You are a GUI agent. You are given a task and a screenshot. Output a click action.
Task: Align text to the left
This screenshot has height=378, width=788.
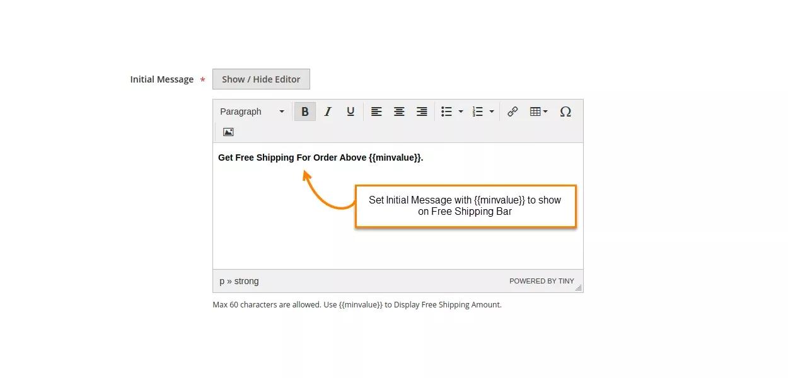(376, 112)
